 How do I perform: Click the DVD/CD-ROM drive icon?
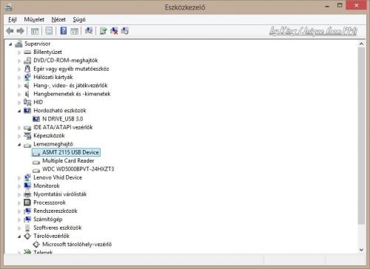tap(27, 61)
